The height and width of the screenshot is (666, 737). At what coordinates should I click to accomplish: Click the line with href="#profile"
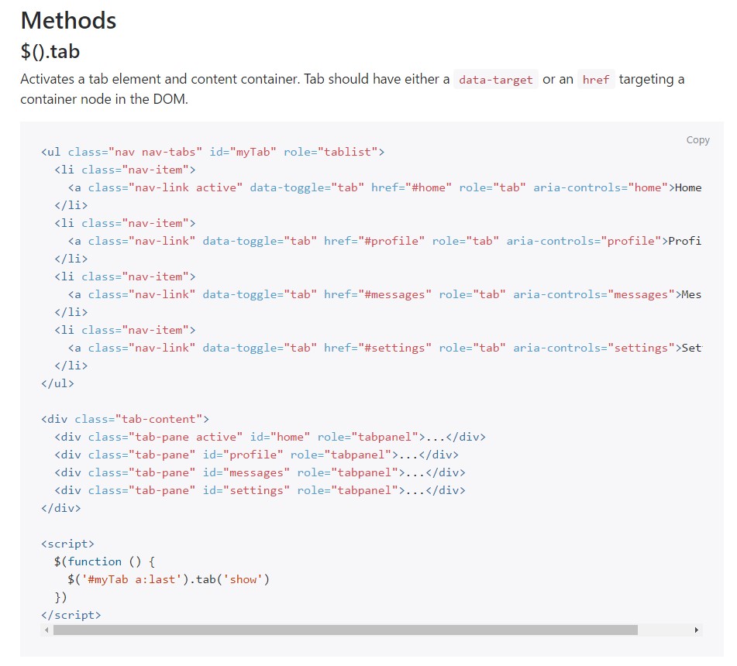click(x=384, y=241)
